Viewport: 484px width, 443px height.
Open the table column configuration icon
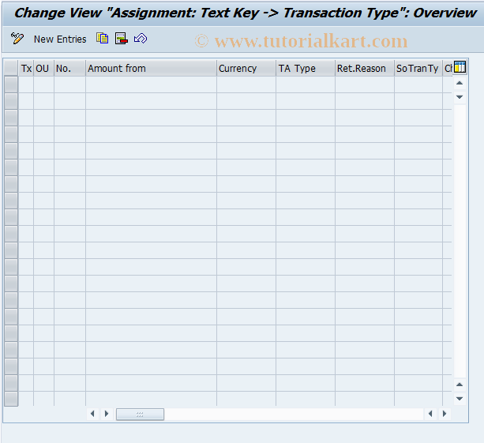[x=460, y=67]
